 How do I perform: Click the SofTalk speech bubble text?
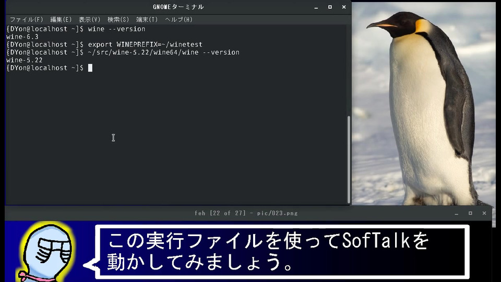click(x=268, y=252)
